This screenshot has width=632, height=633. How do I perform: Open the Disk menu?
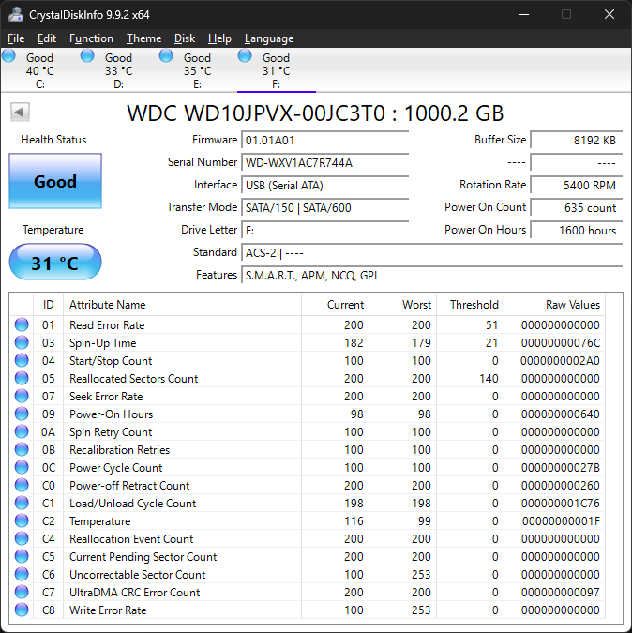point(185,38)
